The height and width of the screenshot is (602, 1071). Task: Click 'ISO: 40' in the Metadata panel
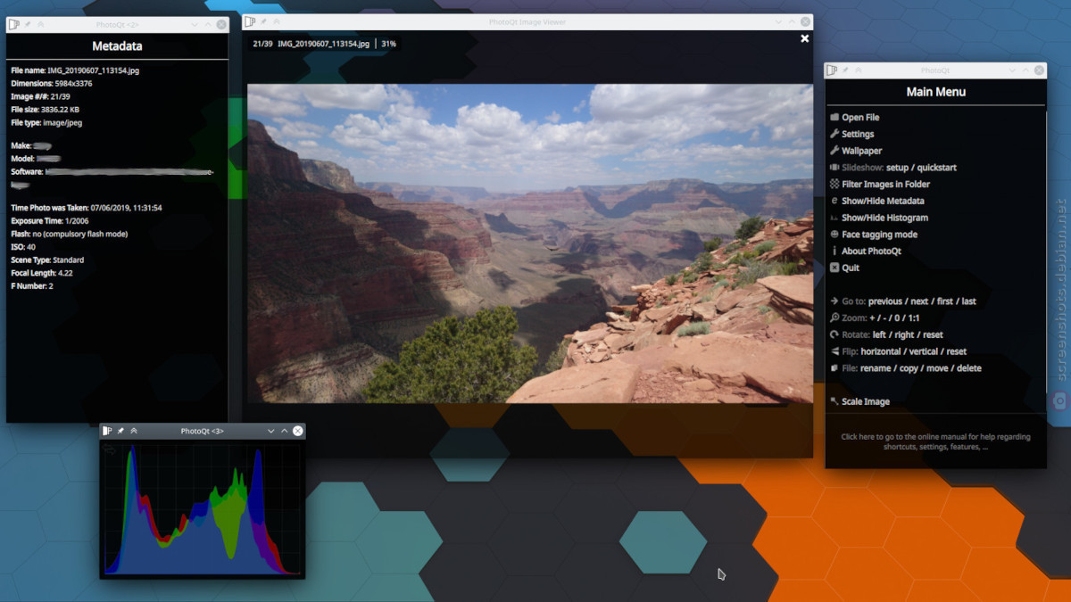coord(23,247)
